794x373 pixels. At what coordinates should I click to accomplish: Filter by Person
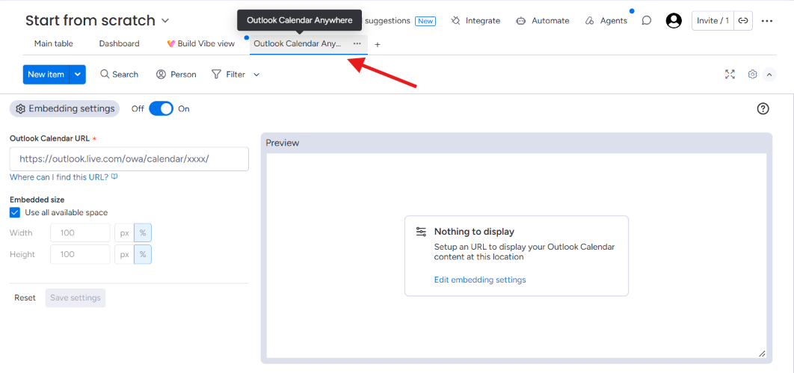[176, 75]
